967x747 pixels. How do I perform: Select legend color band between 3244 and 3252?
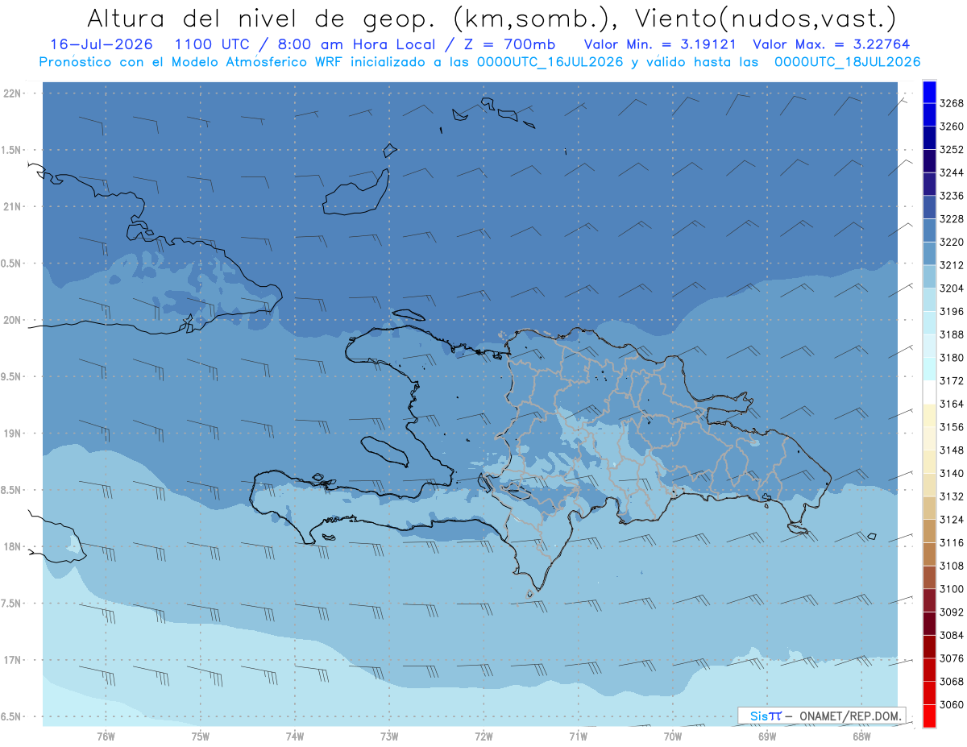click(x=928, y=161)
